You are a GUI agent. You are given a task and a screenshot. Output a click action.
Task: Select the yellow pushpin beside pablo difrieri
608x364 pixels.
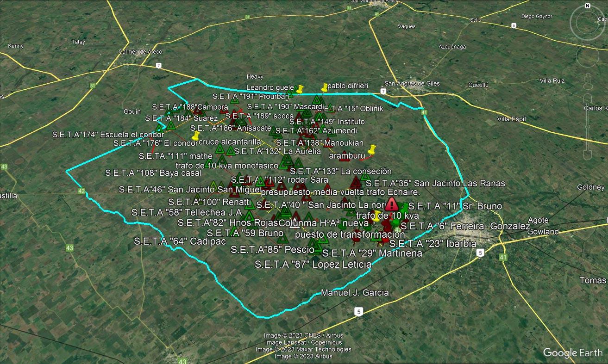325,87
